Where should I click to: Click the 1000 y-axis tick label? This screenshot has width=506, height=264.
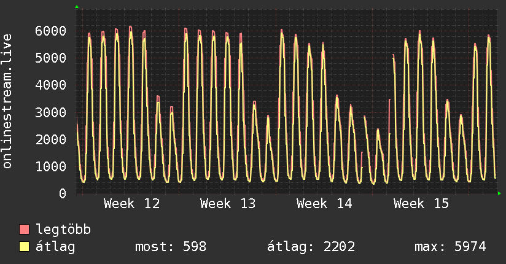[51, 166]
